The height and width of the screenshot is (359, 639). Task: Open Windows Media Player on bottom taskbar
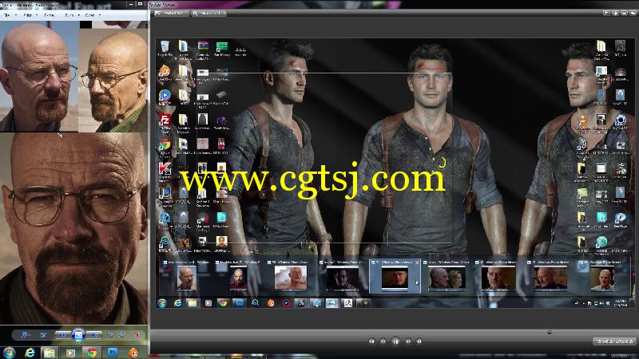tap(70, 353)
